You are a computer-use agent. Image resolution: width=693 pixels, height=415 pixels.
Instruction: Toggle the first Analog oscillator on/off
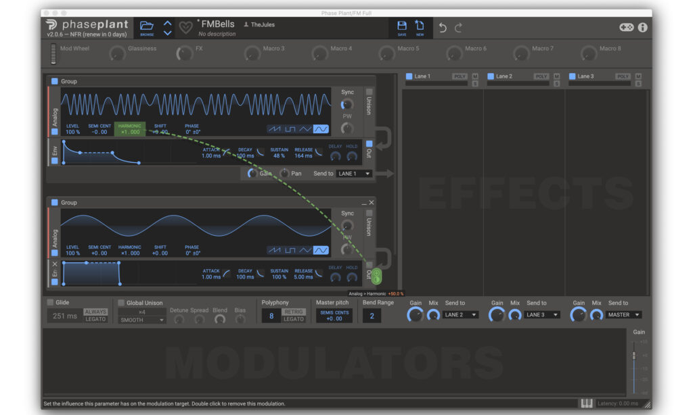coord(55,132)
